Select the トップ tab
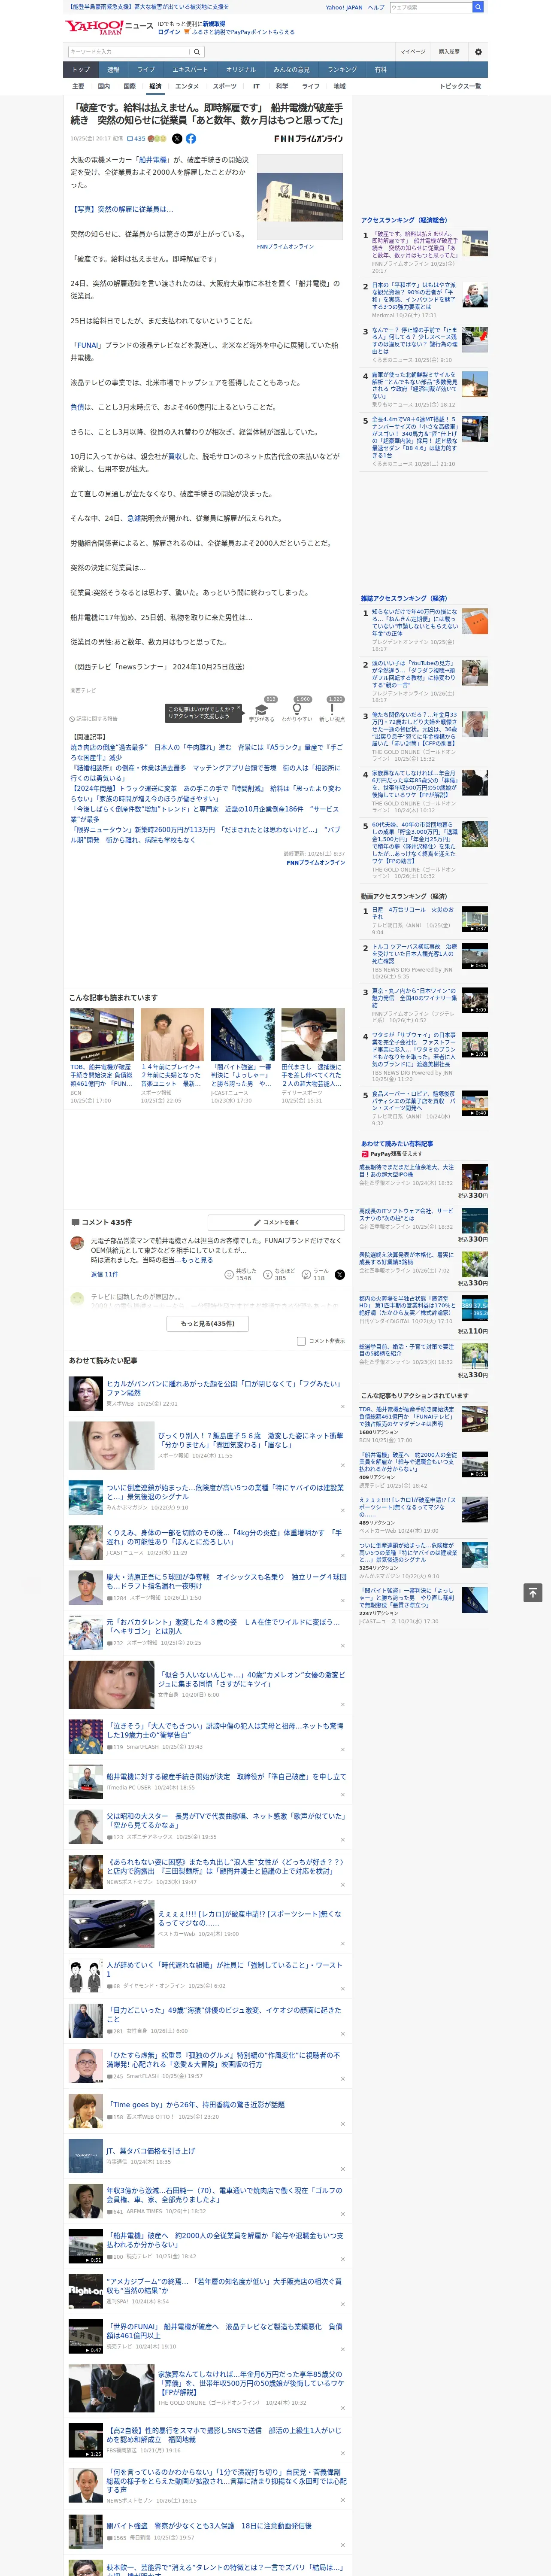This screenshot has height=2576, width=551. click(x=81, y=70)
